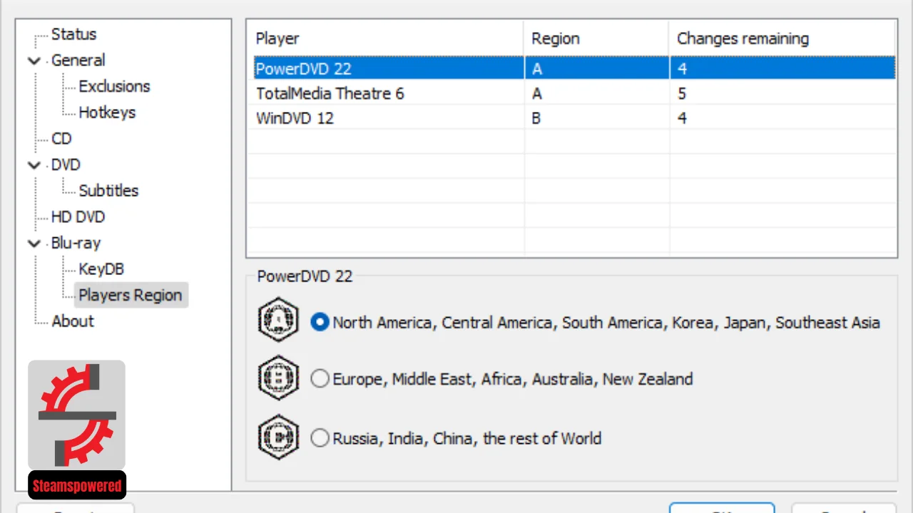
Task: Click region A cell of TotalMedia Theatre 6
Action: tap(597, 93)
